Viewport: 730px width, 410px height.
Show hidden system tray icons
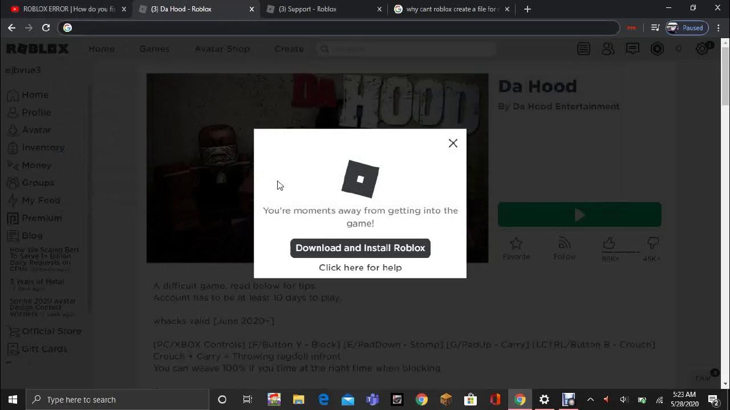click(x=590, y=400)
